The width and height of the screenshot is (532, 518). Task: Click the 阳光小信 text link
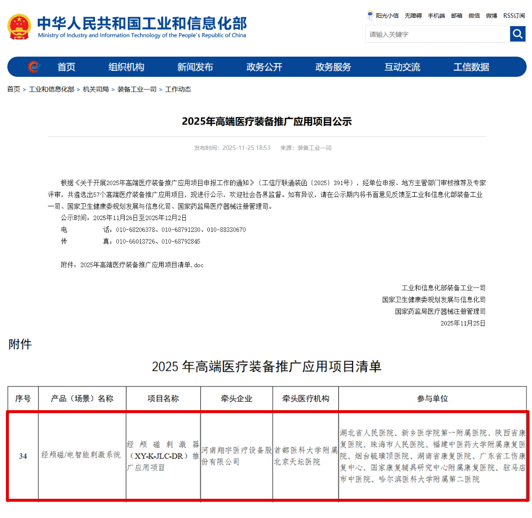pyautogui.click(x=387, y=16)
